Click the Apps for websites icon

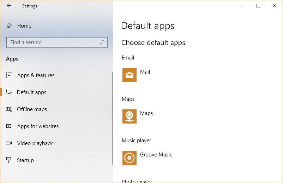pos(9,126)
